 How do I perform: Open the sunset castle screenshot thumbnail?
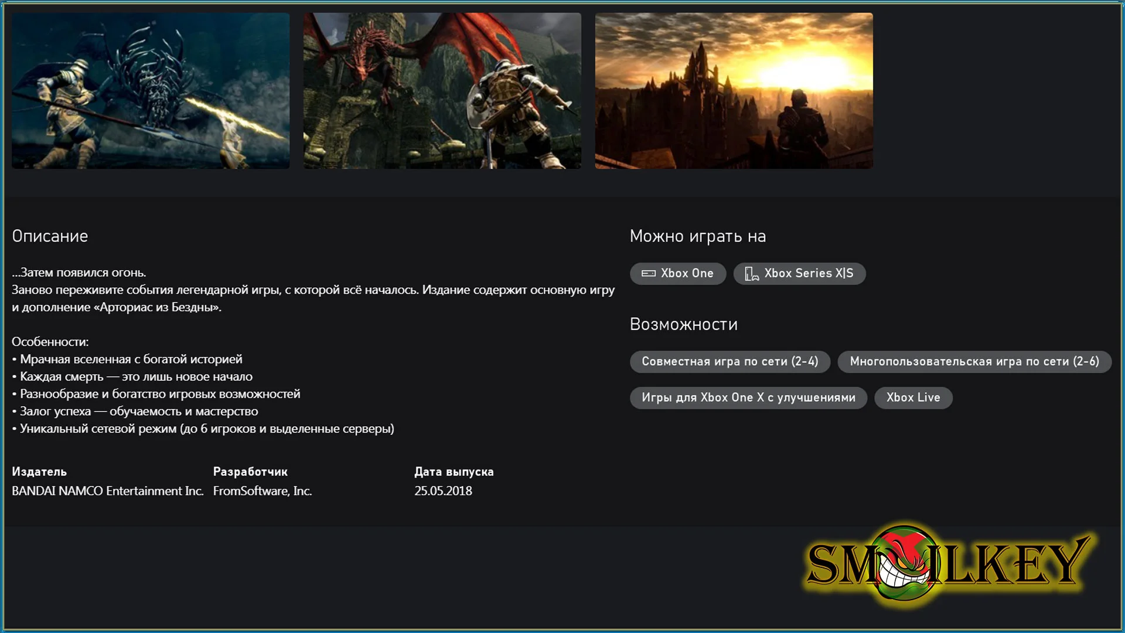pyautogui.click(x=734, y=91)
